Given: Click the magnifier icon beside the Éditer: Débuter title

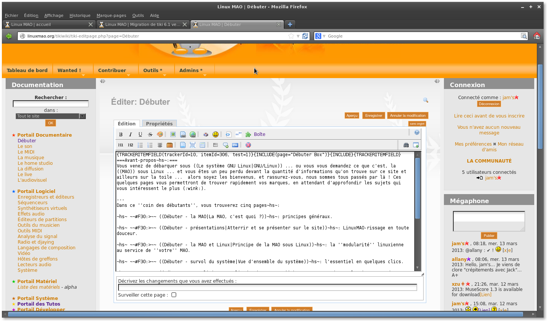Looking at the screenshot, I should [425, 100].
